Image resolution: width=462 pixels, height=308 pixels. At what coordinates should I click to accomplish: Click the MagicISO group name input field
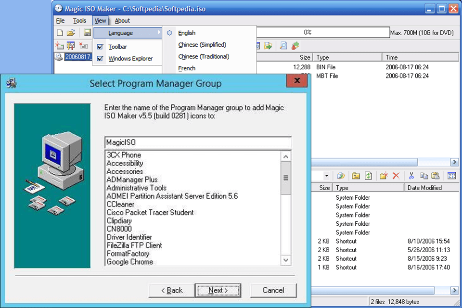click(198, 142)
